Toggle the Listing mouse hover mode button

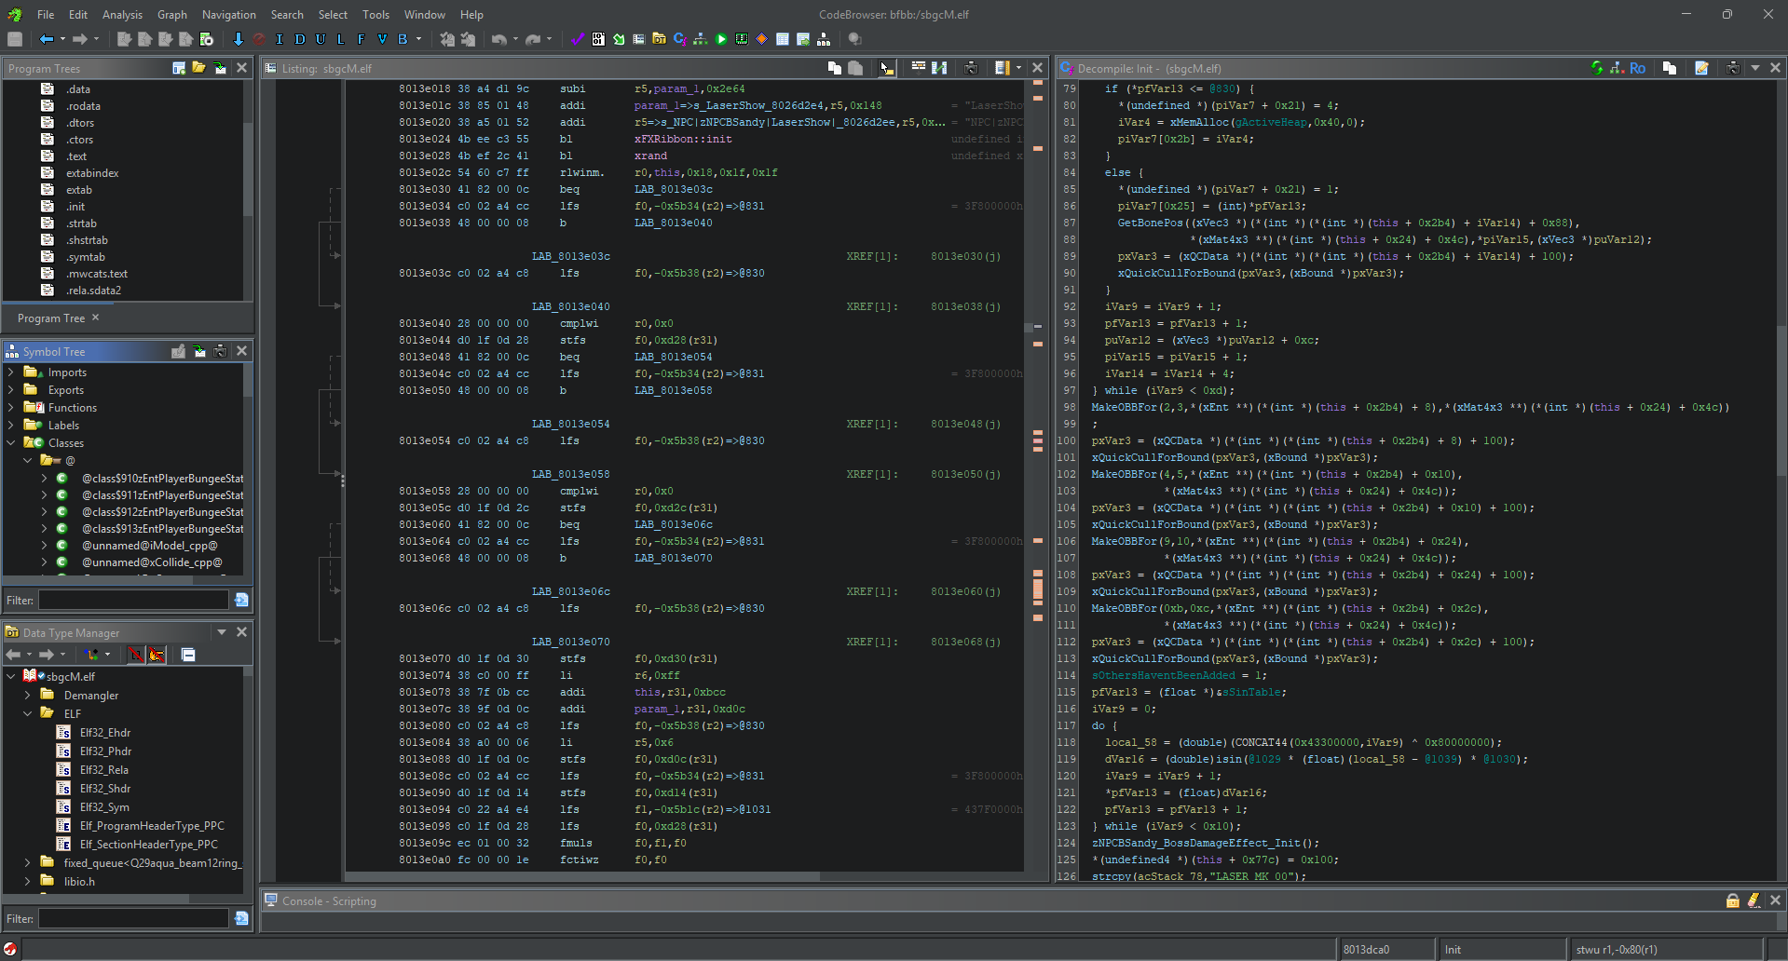point(886,68)
